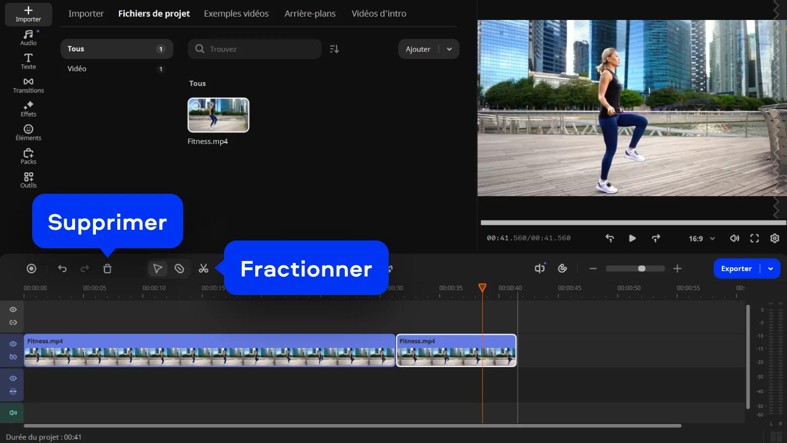
Task: Switch to the Exemples vidéos tab
Action: 236,14
